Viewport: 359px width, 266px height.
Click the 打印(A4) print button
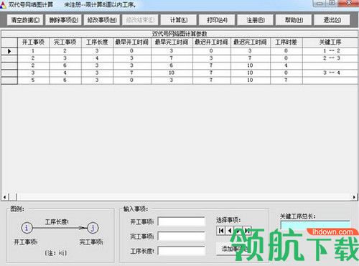(217, 20)
